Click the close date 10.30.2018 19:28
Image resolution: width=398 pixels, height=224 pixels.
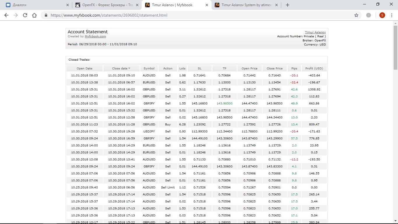[121, 132]
